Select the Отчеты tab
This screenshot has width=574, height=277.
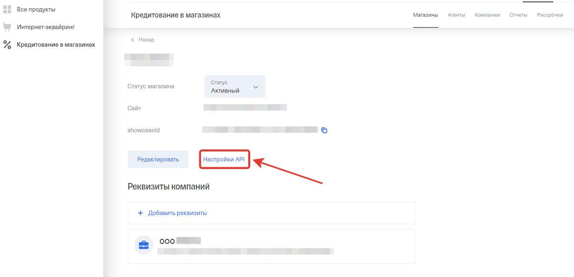518,15
